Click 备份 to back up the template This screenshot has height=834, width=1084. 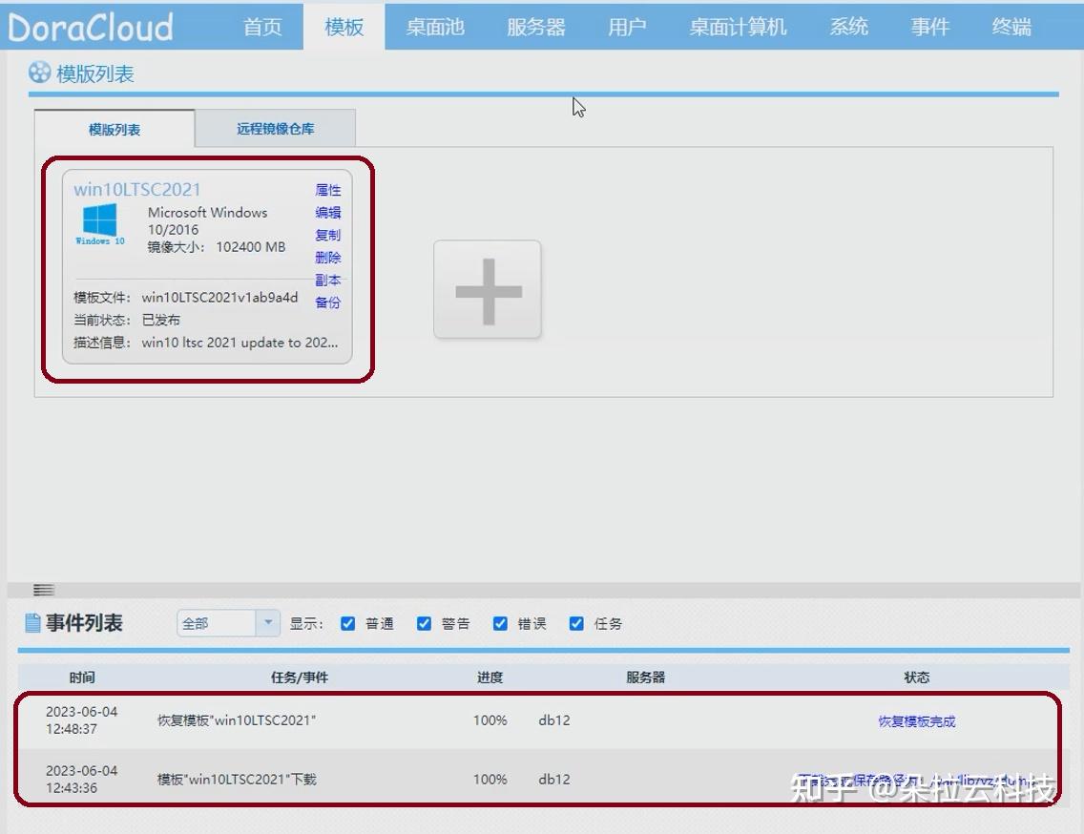point(328,302)
